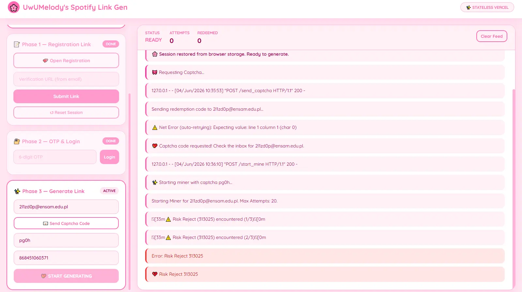Click the Phase 2 DONE badge
The height and width of the screenshot is (292, 522).
coord(111,141)
